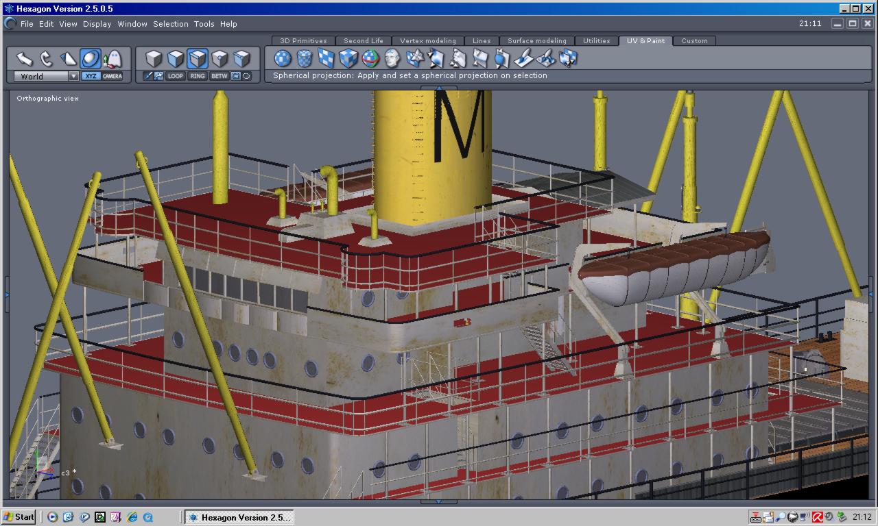Click the planar projection icon
Screen dimensions: 878x526
pos(327,58)
